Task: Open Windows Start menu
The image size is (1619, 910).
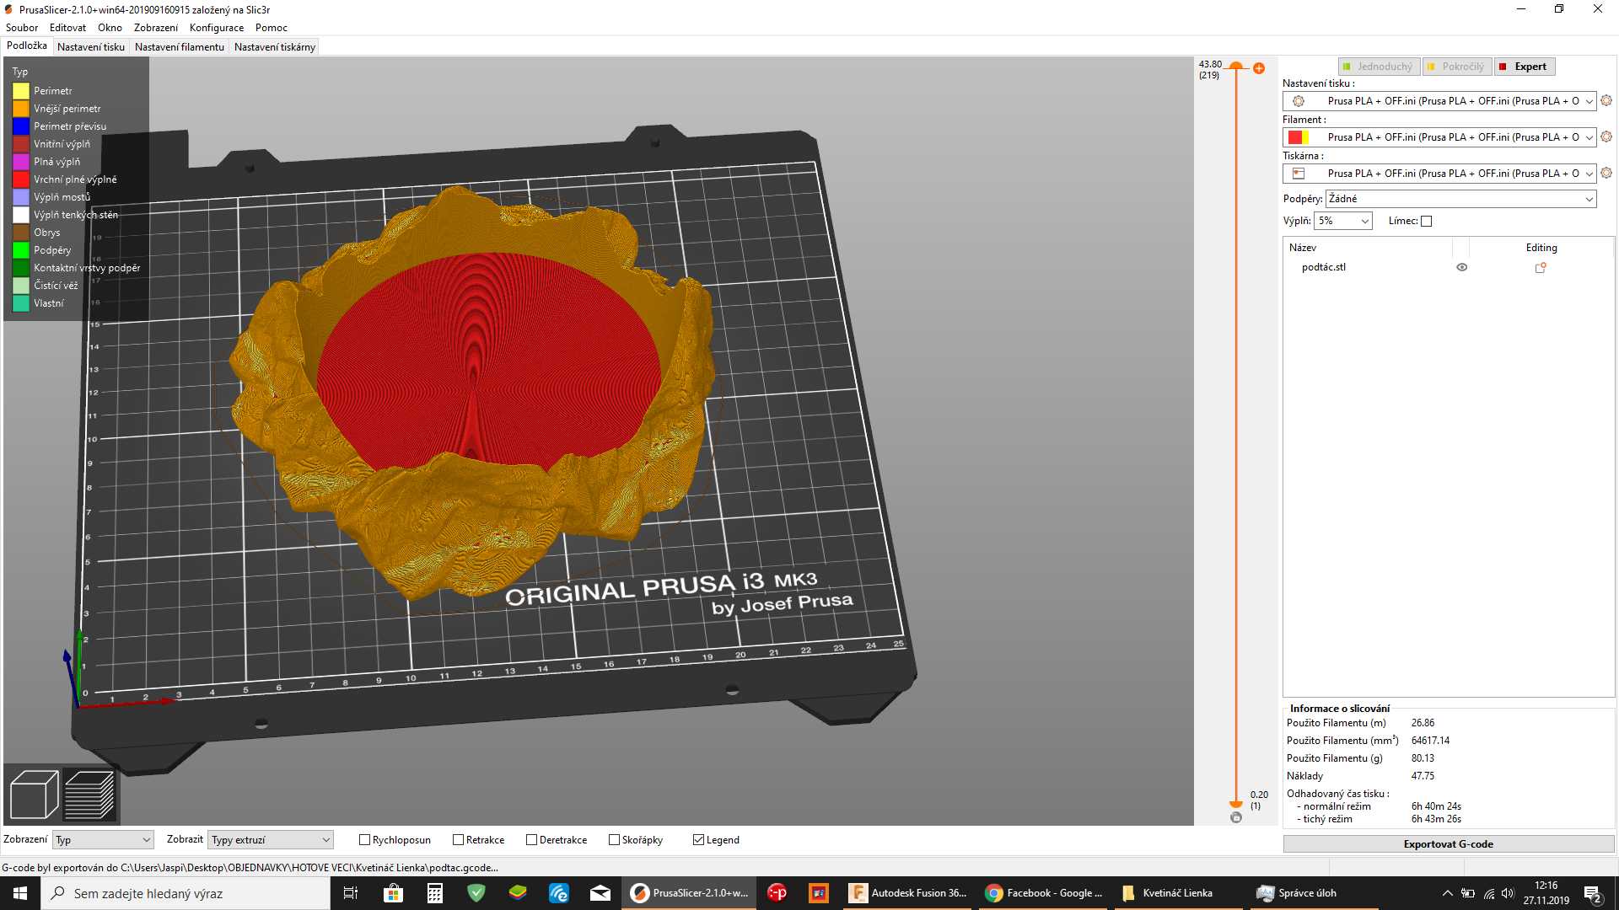Action: [20, 893]
